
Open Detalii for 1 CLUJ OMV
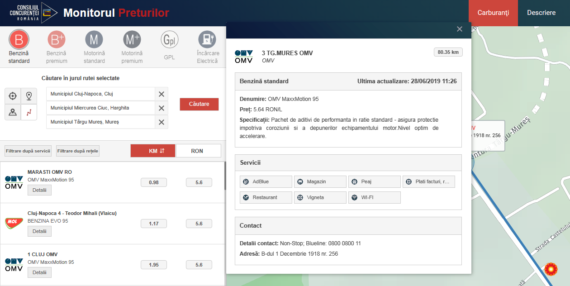click(39, 272)
